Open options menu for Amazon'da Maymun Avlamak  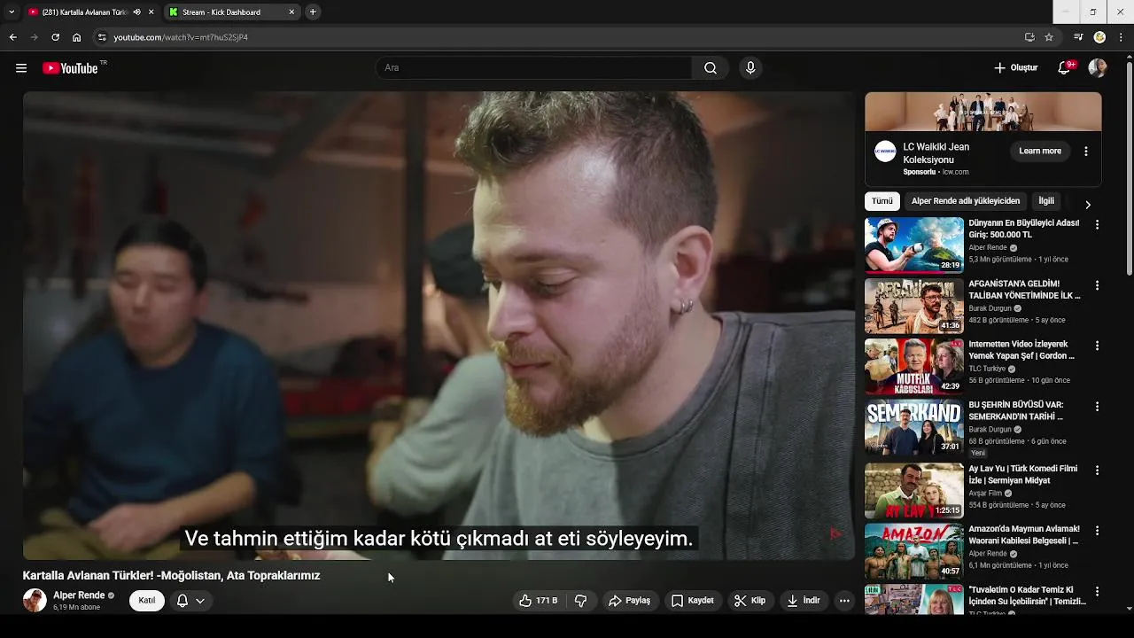(x=1097, y=531)
